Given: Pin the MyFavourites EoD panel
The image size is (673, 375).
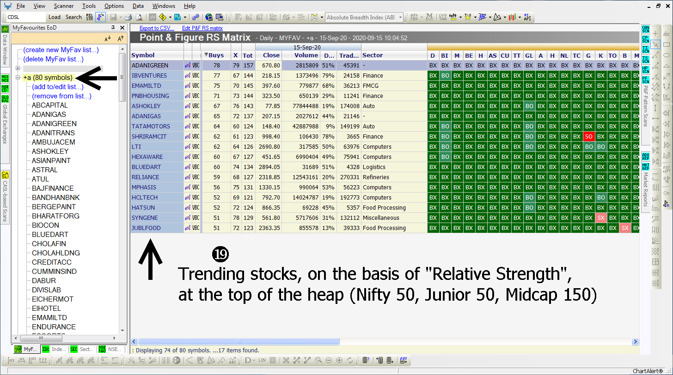Looking at the screenshot, I should (x=113, y=28).
